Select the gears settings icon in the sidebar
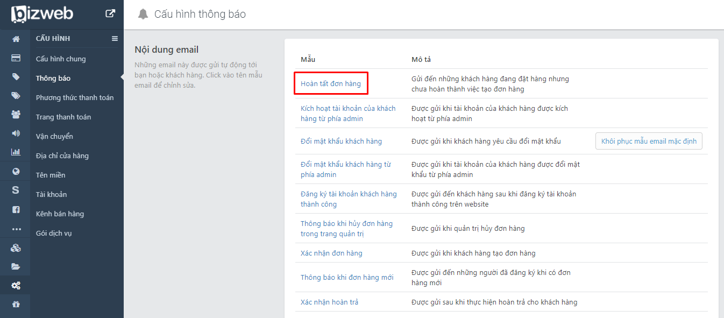724x318 pixels. click(16, 285)
